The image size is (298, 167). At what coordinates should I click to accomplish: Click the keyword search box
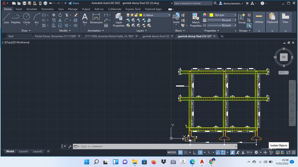(193, 3)
